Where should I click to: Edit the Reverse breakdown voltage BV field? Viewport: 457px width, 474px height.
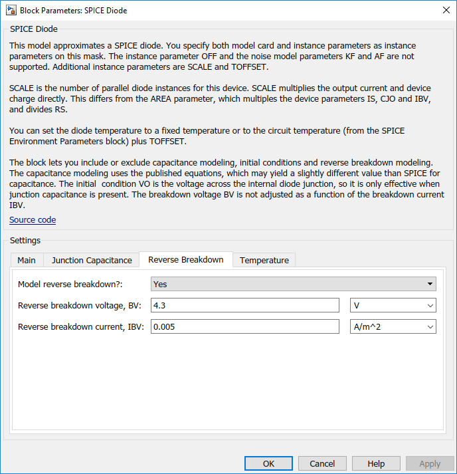click(245, 305)
